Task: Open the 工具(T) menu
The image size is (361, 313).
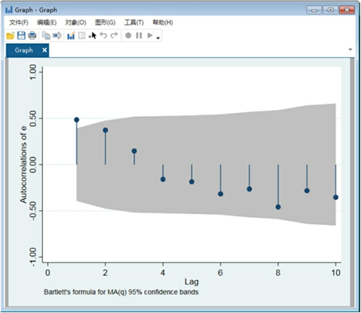Action: point(133,22)
